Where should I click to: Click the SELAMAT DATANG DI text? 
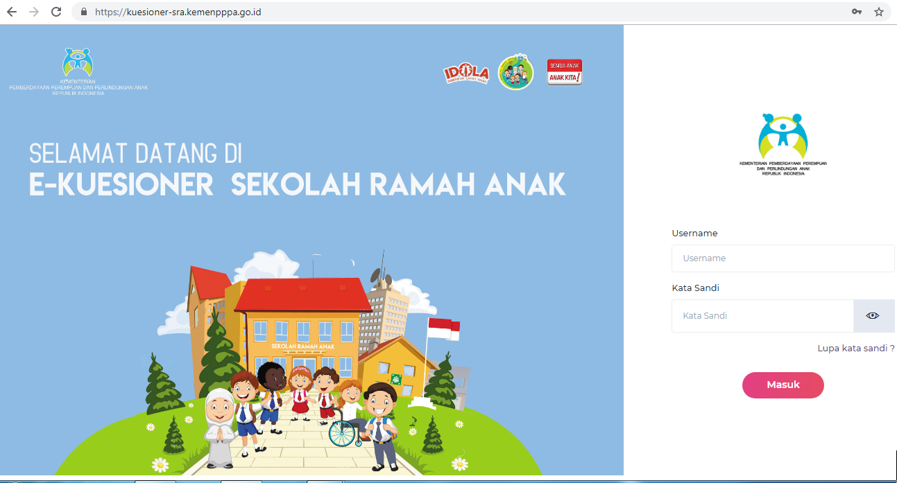coord(135,153)
